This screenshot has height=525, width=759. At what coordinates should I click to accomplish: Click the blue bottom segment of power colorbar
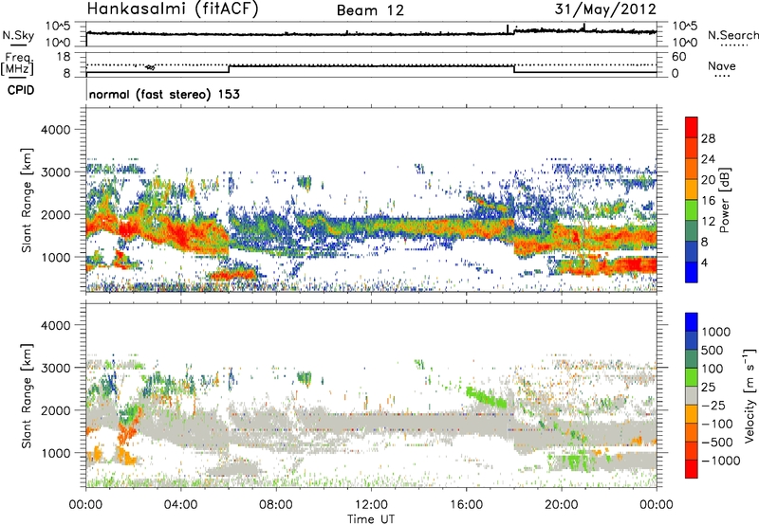pos(692,272)
